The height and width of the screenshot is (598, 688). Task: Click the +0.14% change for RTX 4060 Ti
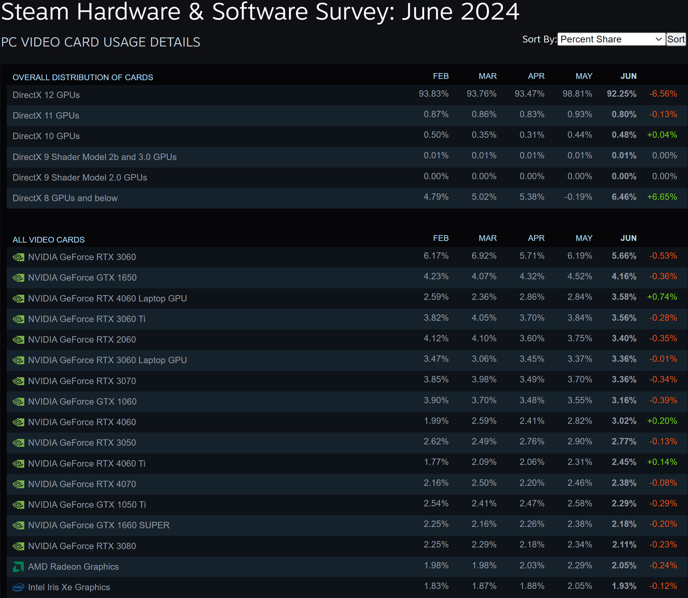click(662, 462)
